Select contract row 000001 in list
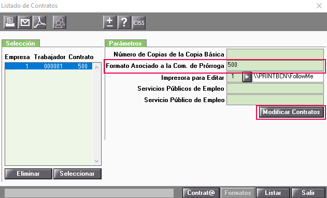 click(x=49, y=66)
